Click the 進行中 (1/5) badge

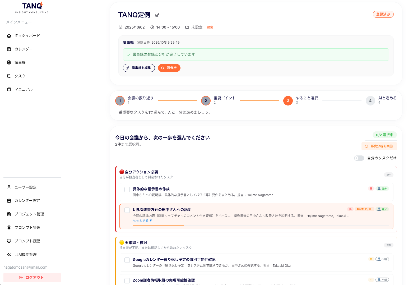(364, 209)
